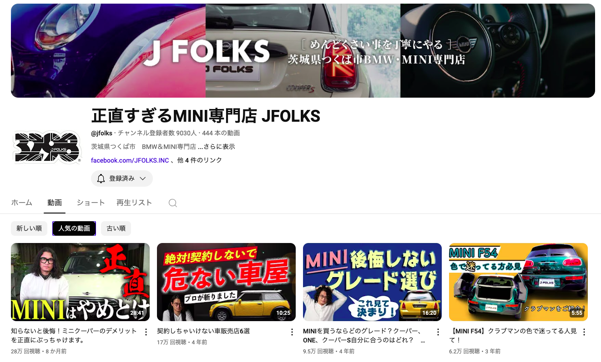Click the 他 4 件のリンク text
Image resolution: width=601 pixels, height=362 pixels.
(200, 160)
